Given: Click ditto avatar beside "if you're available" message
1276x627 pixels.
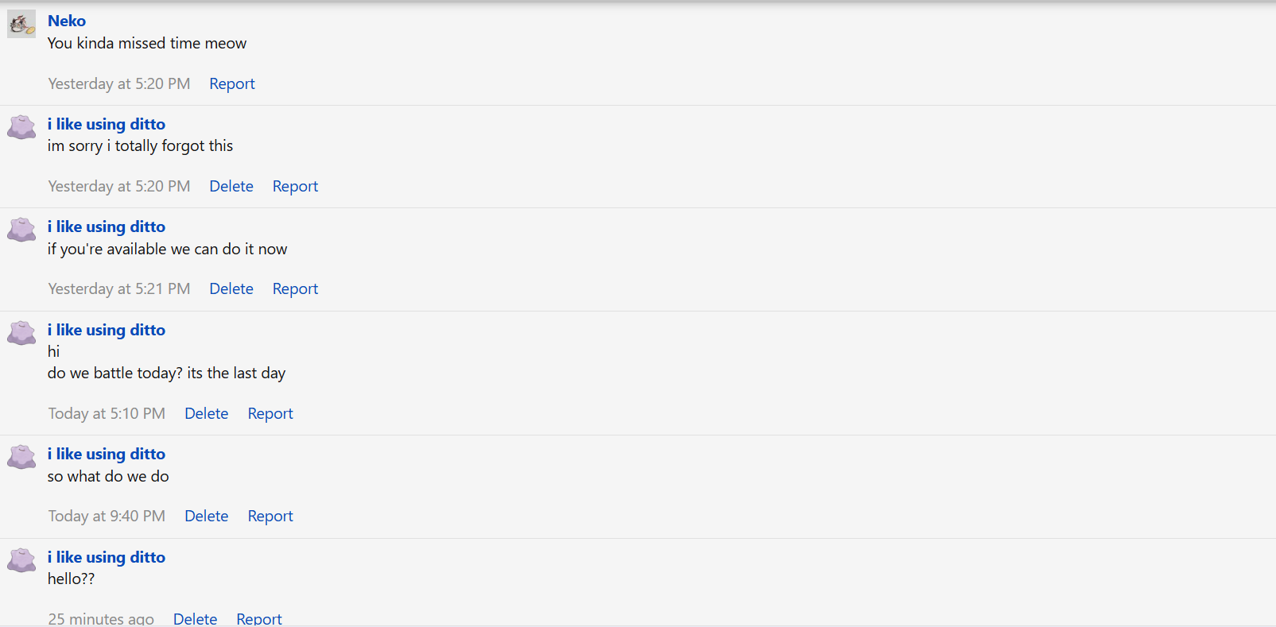Looking at the screenshot, I should (x=21, y=230).
